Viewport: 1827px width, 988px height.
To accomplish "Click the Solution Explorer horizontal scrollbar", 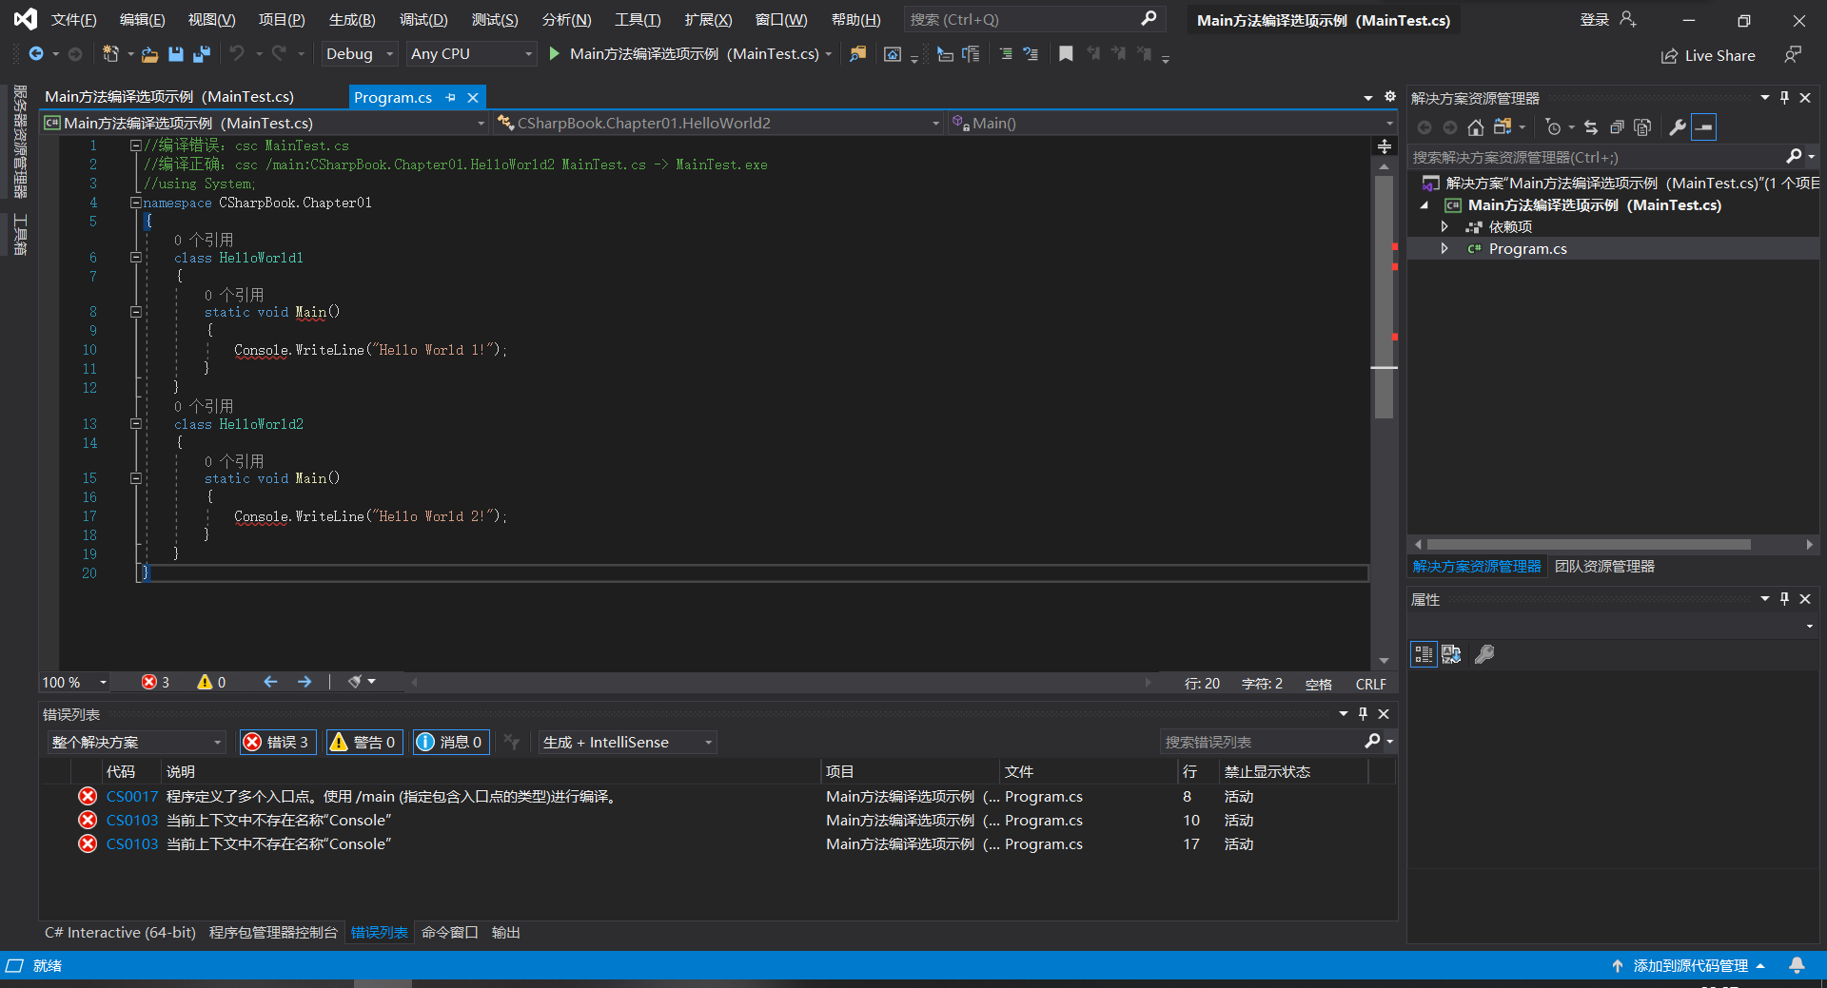I will pyautogui.click(x=1589, y=545).
